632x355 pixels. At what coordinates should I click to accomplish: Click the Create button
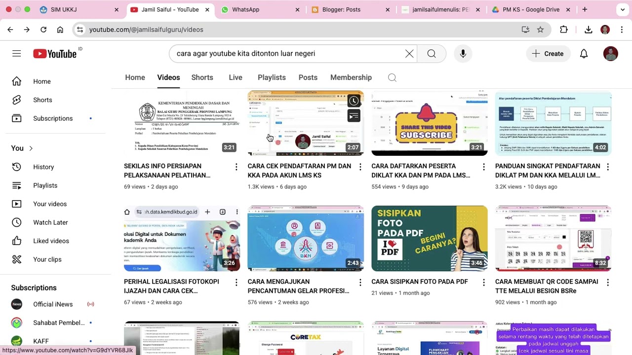pyautogui.click(x=548, y=54)
